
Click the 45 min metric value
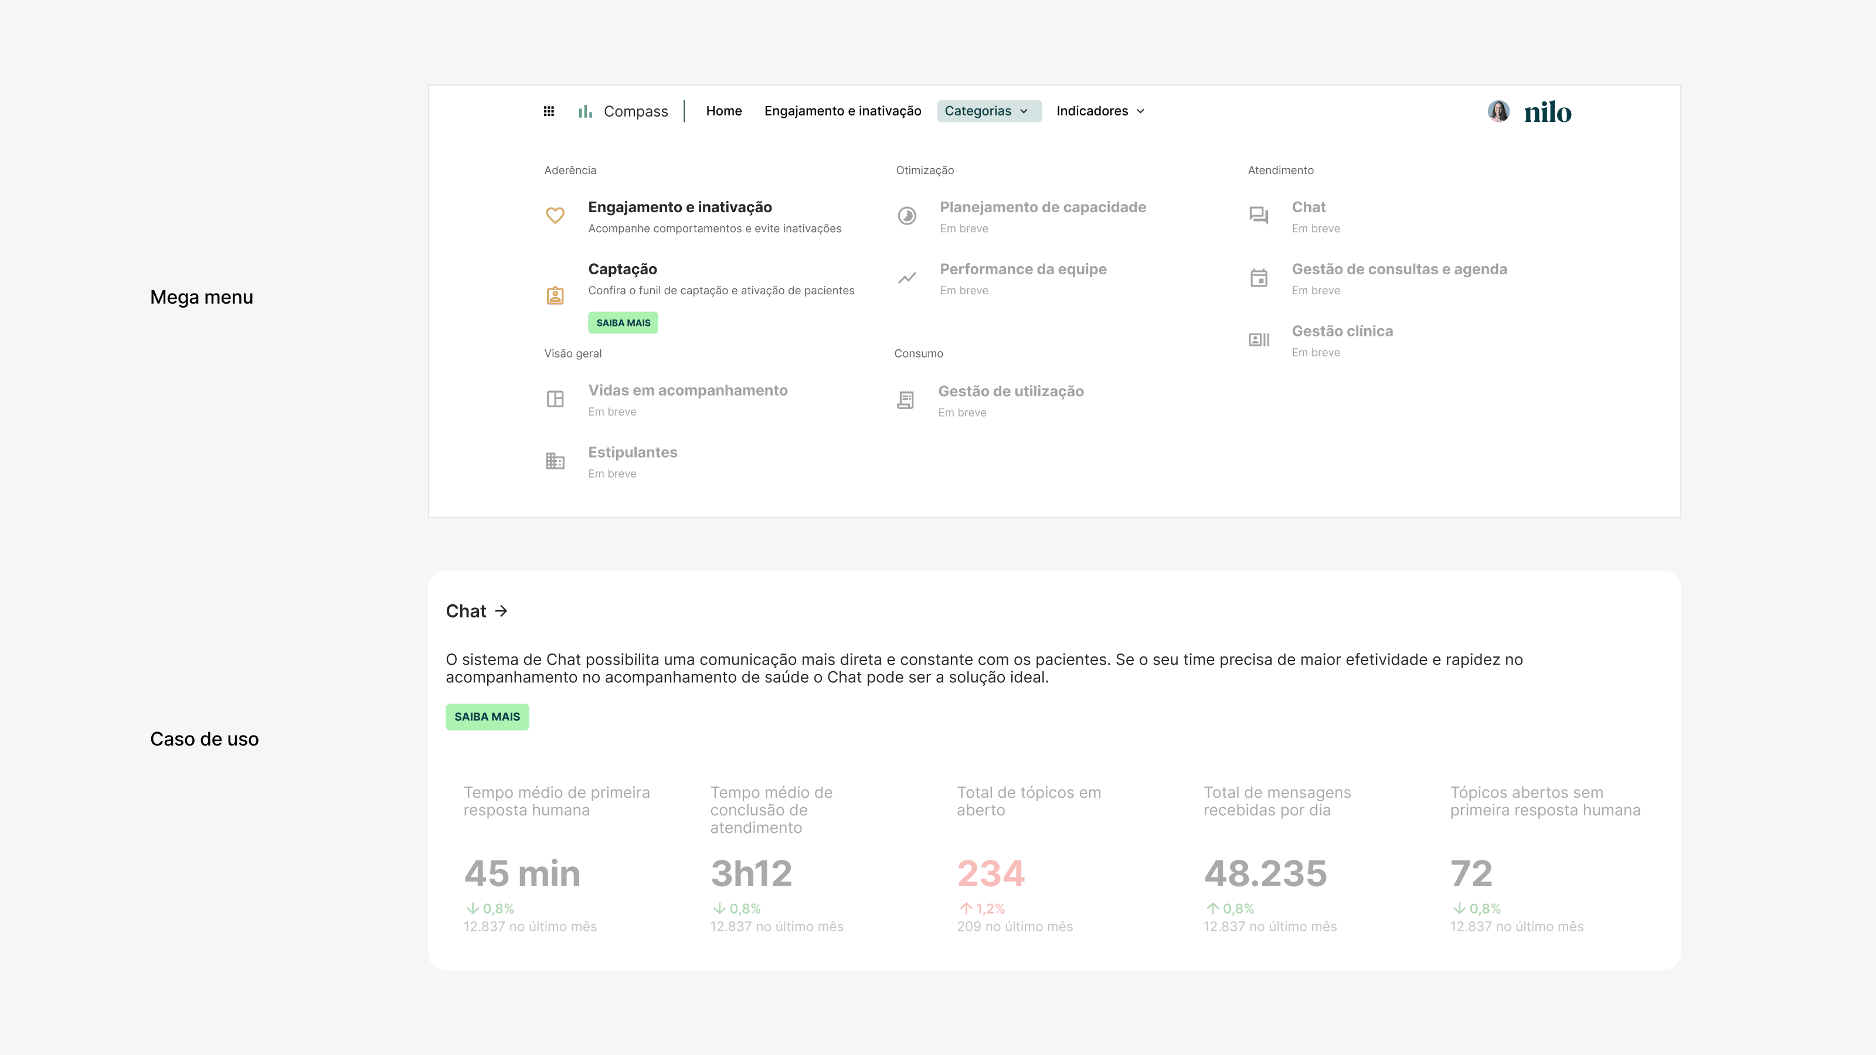click(x=521, y=873)
